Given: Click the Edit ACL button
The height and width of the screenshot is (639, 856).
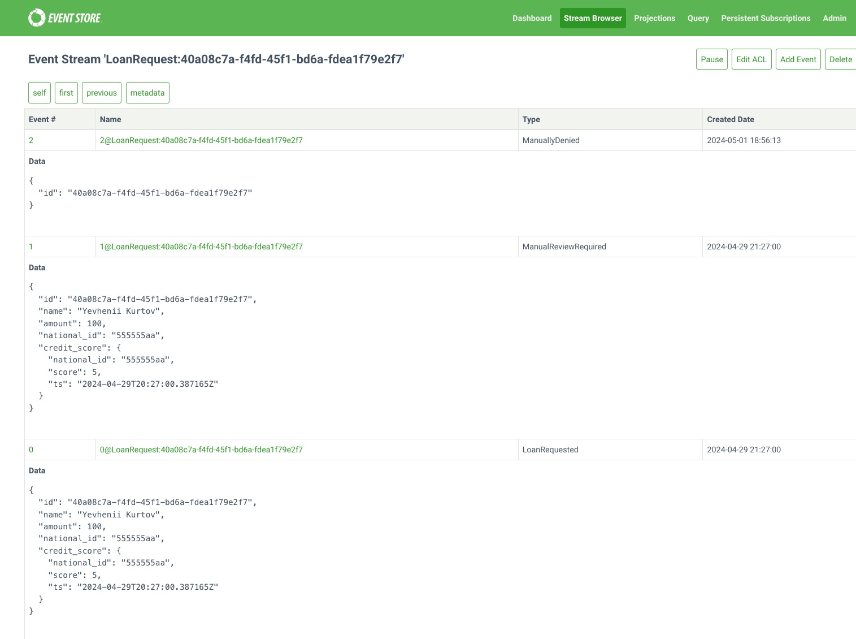Looking at the screenshot, I should (751, 59).
